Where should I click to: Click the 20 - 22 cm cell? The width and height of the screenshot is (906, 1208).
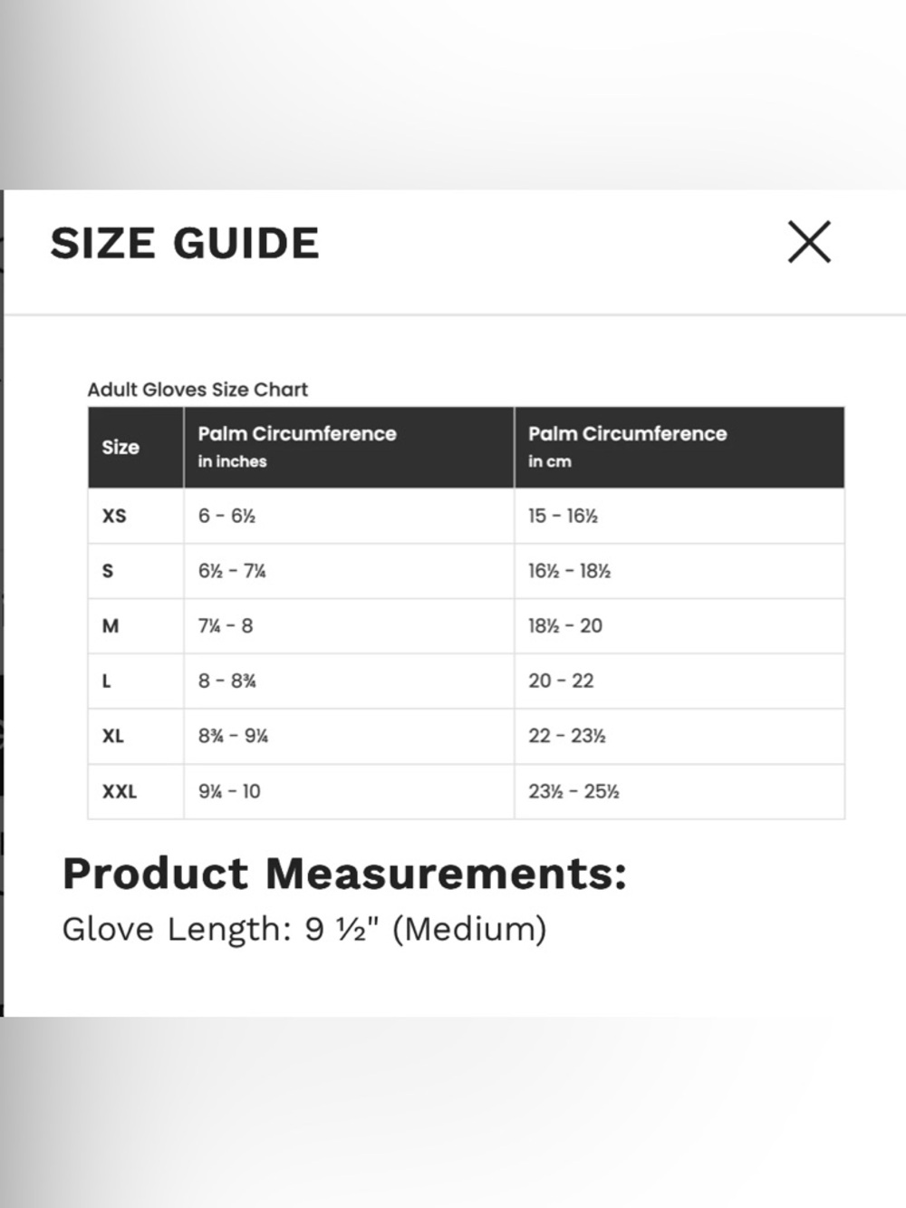[x=679, y=681]
